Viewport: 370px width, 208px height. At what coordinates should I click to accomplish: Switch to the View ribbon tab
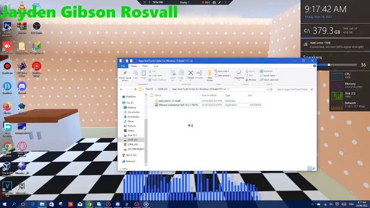tap(156, 66)
